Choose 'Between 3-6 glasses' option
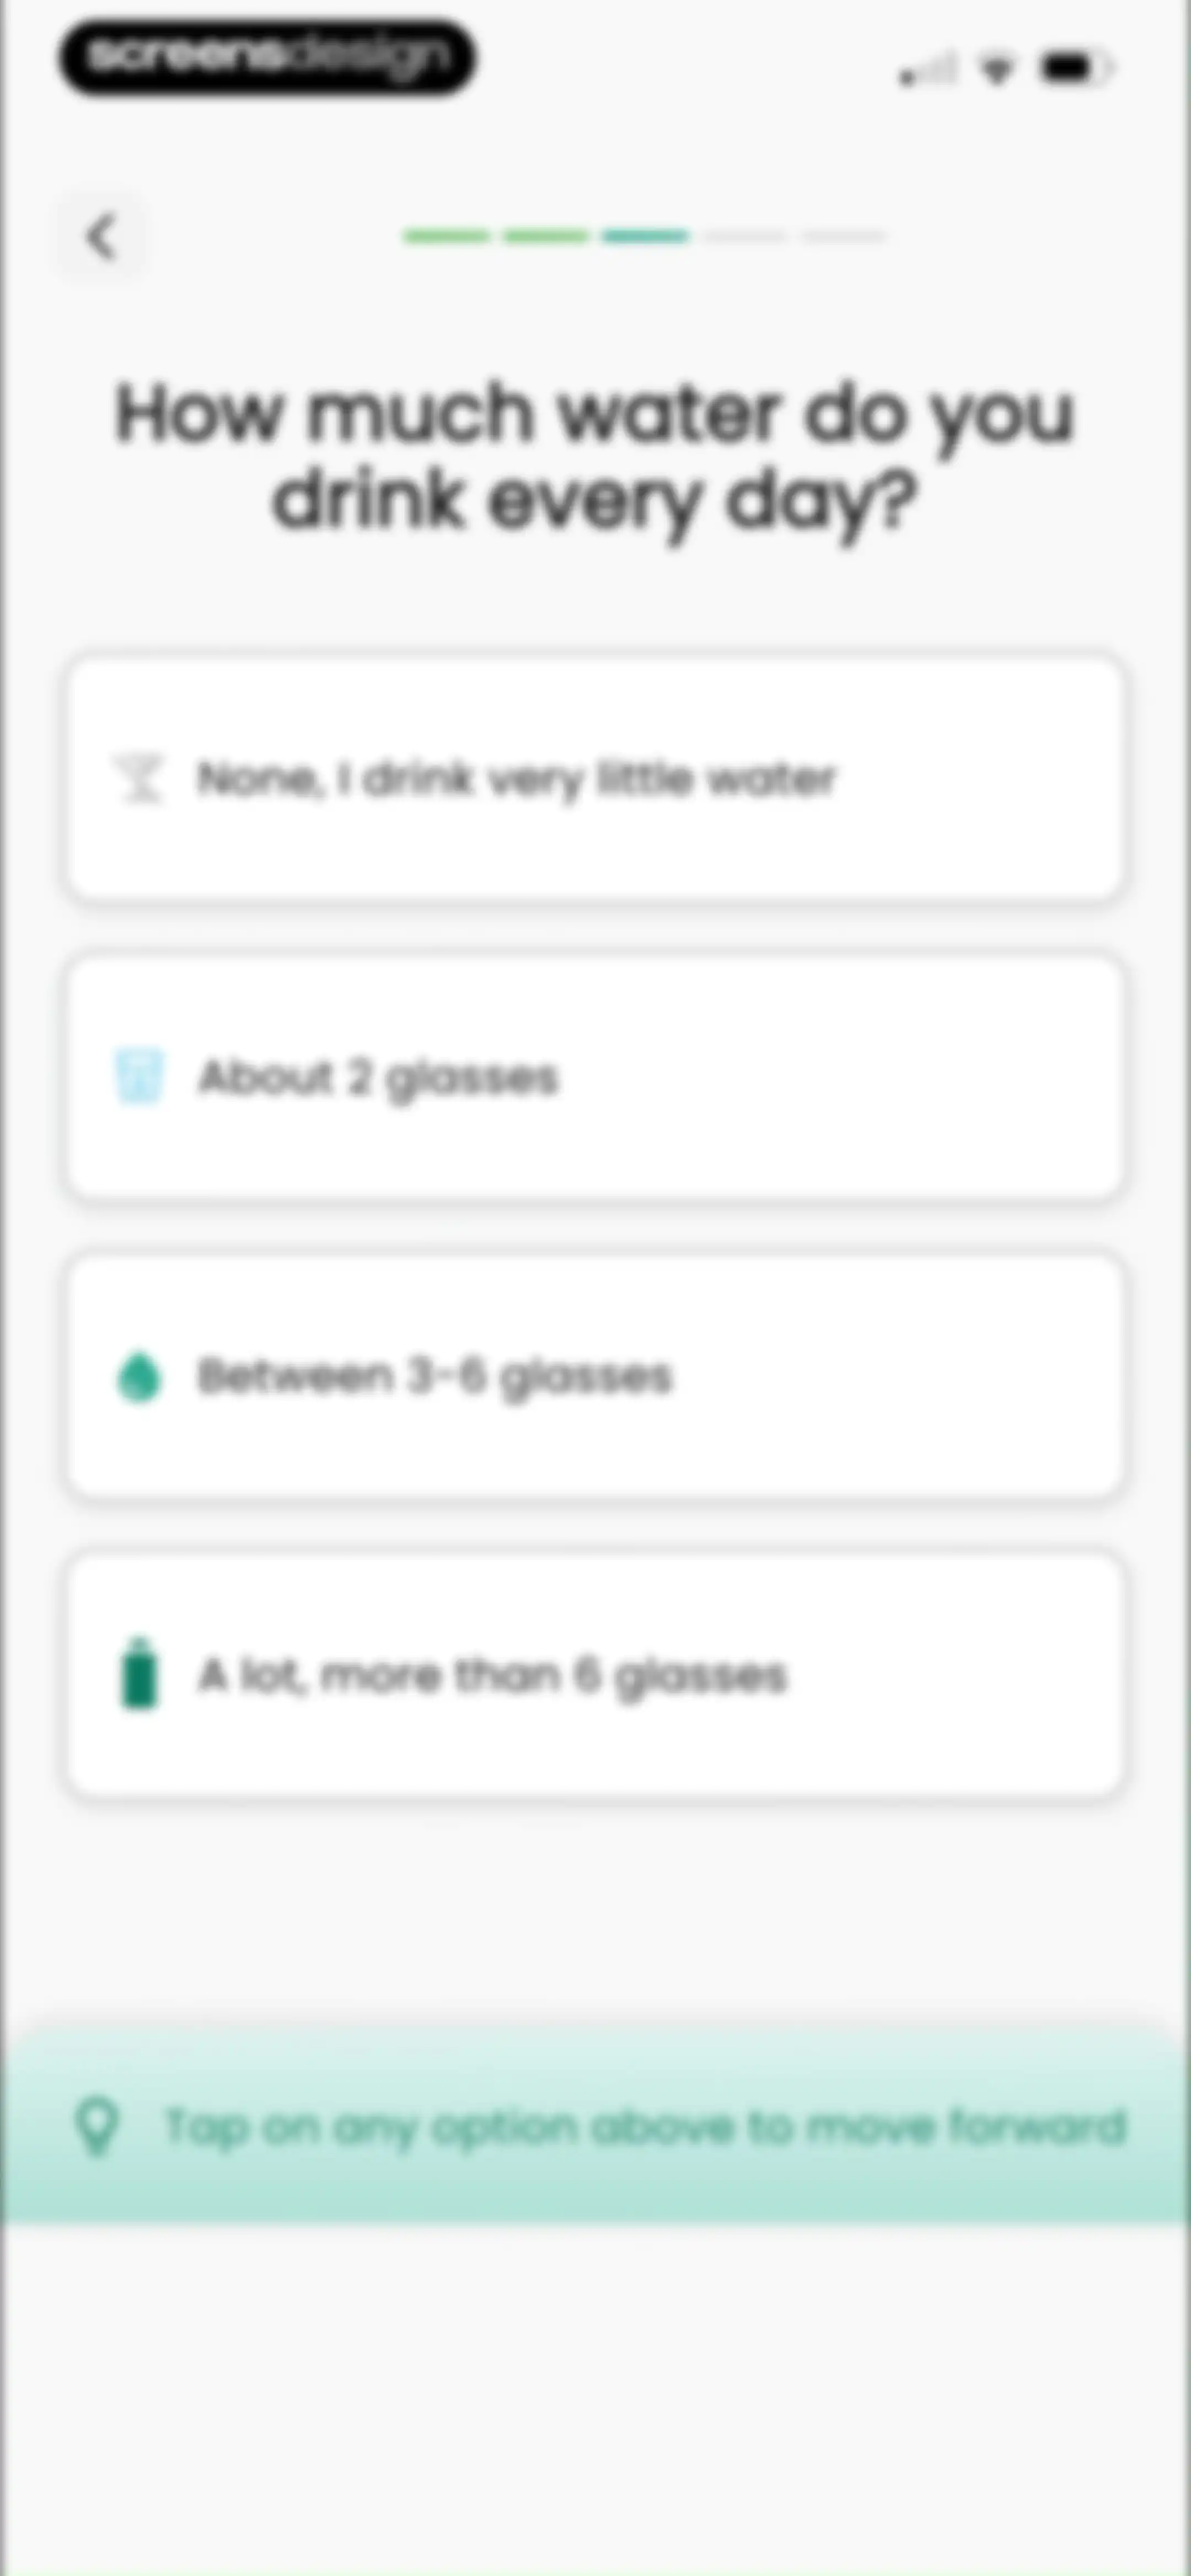This screenshot has height=2576, width=1191. [595, 1376]
